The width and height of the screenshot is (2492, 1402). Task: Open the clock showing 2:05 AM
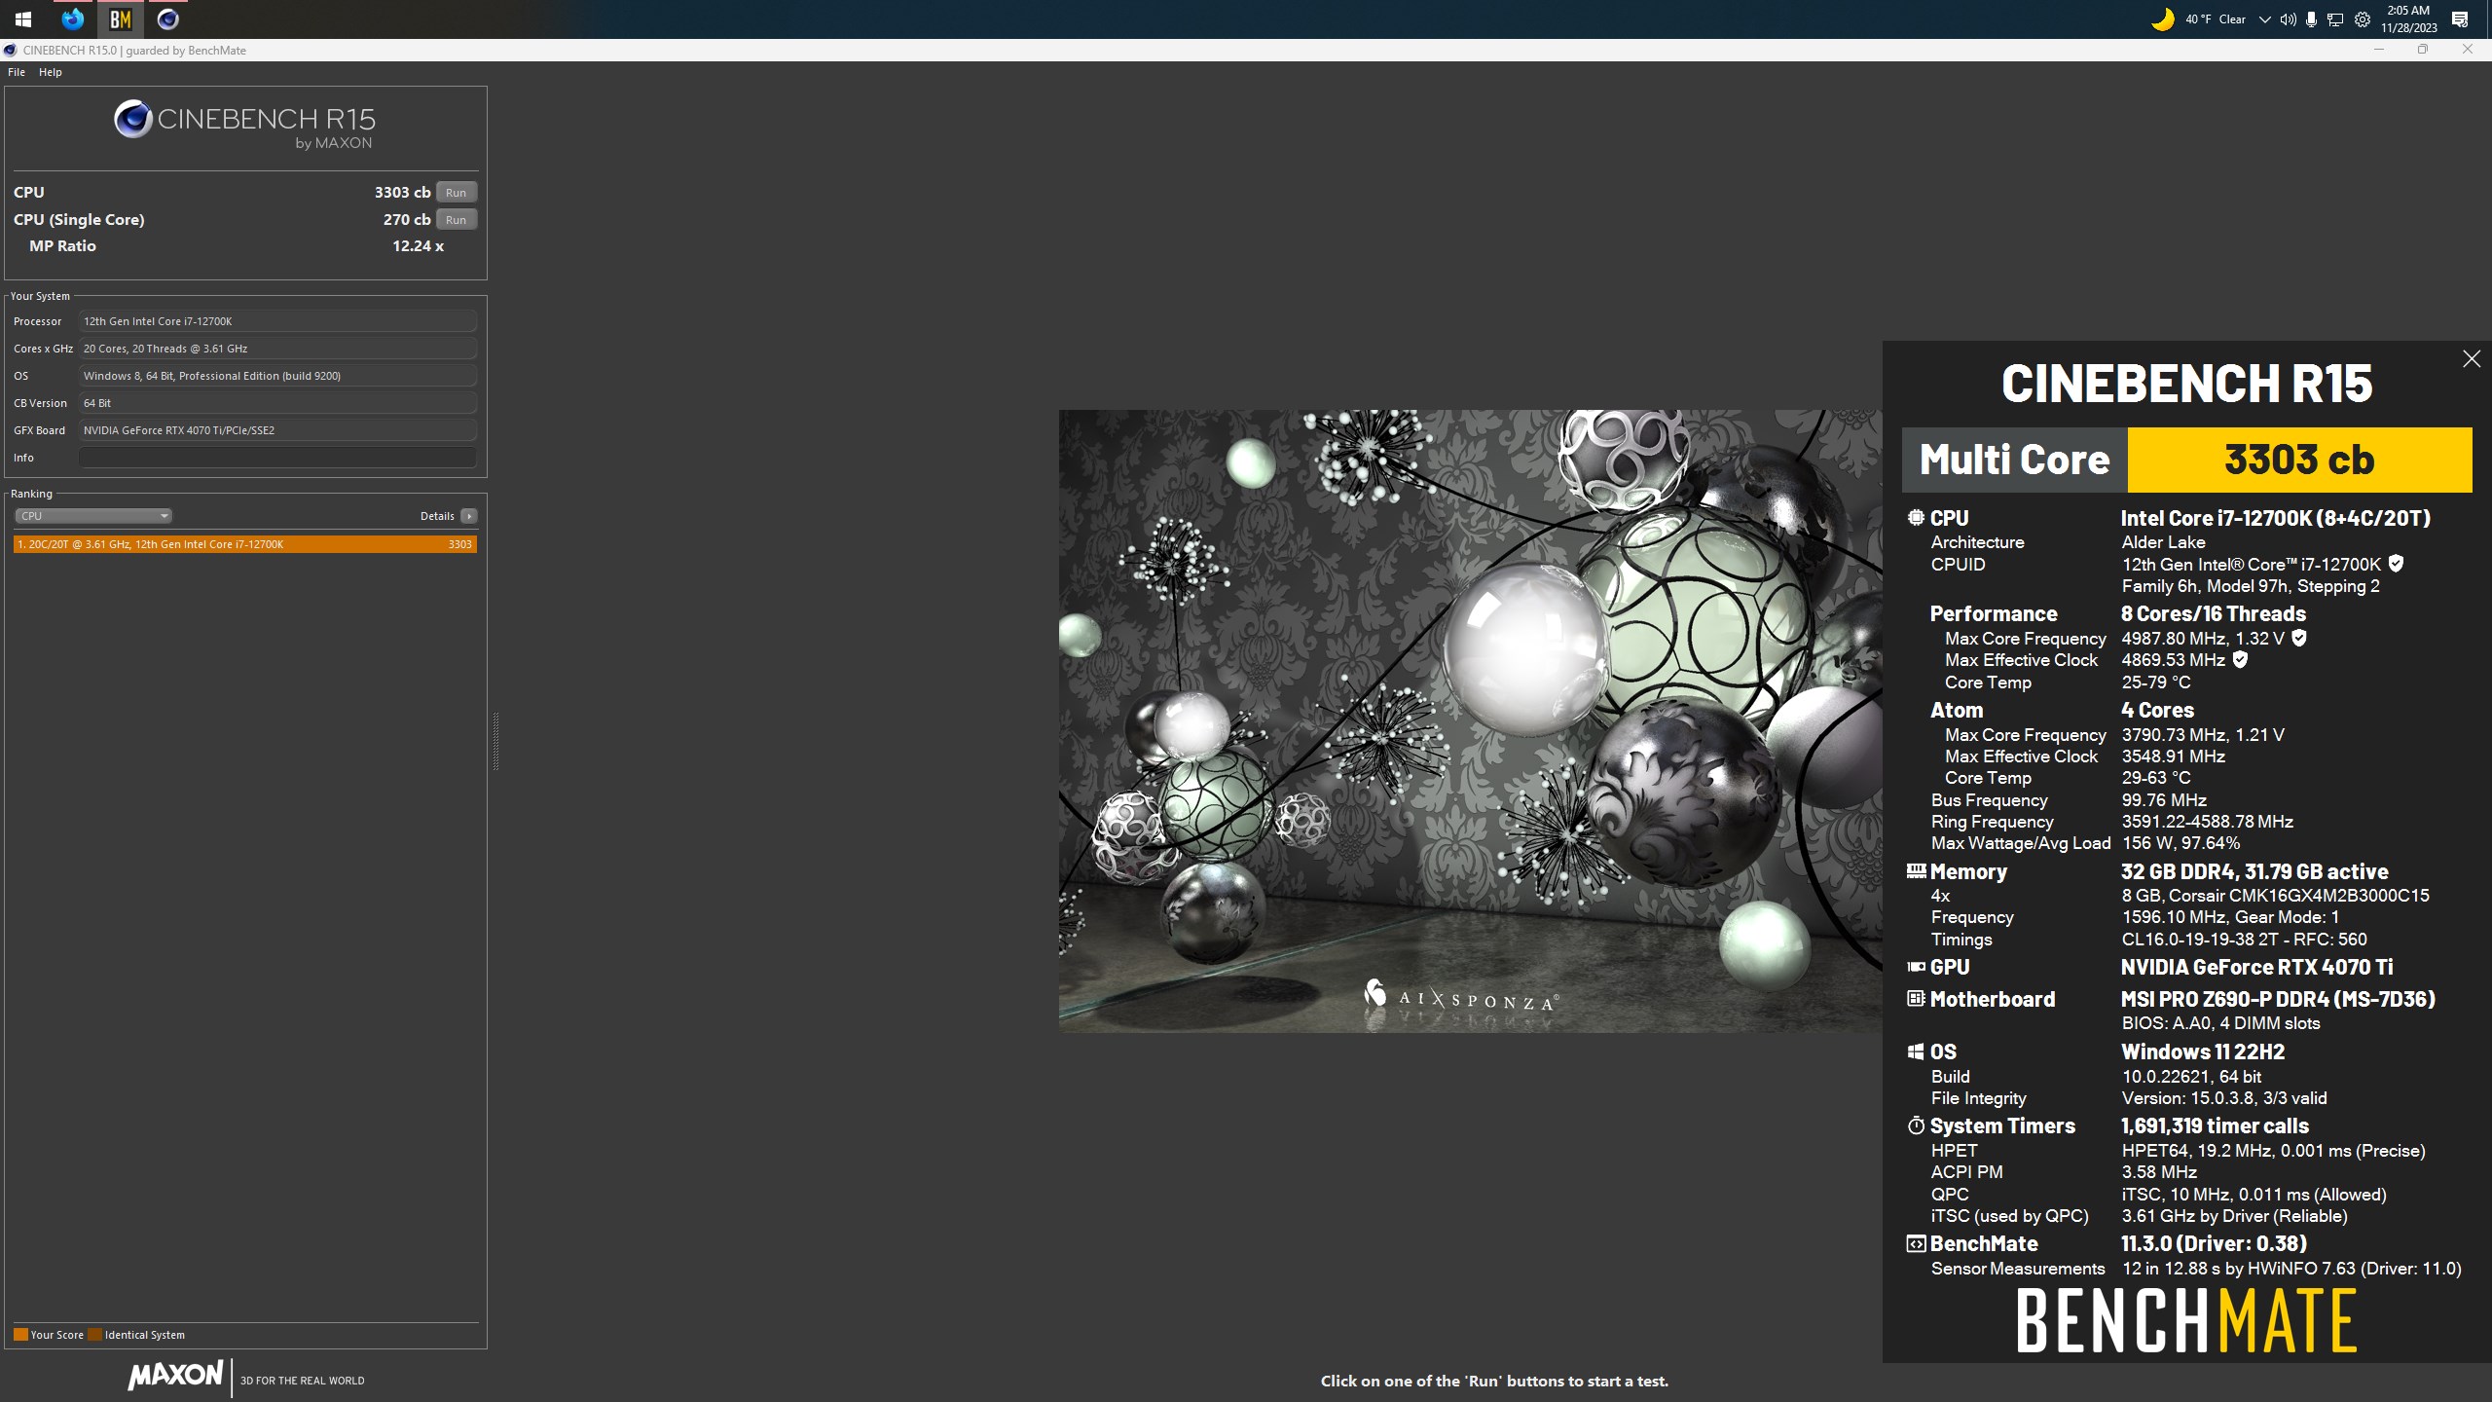point(2408,18)
